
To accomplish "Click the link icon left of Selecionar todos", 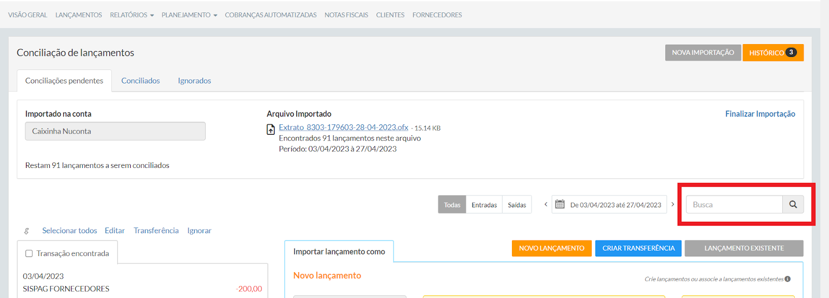I will pyautogui.click(x=26, y=231).
